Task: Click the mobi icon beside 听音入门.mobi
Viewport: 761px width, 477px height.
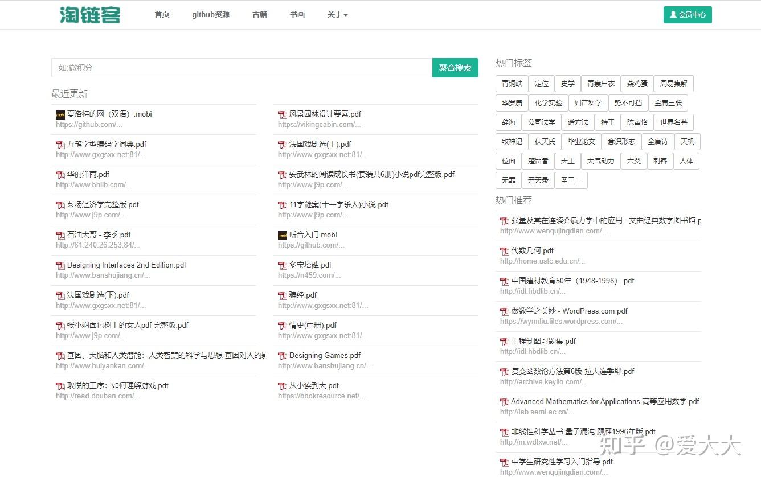Action: click(x=283, y=235)
